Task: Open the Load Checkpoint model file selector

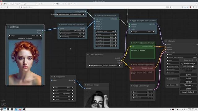Action: tap(104, 66)
